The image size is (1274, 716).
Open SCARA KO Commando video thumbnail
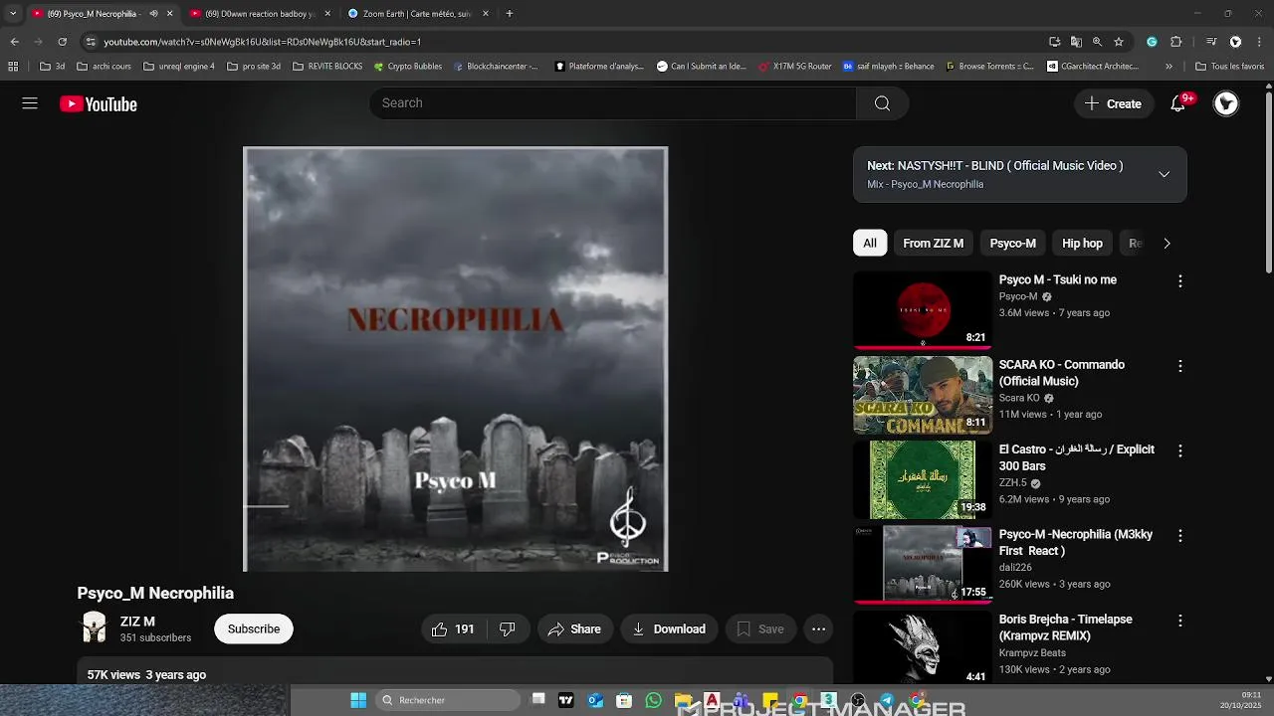point(923,395)
